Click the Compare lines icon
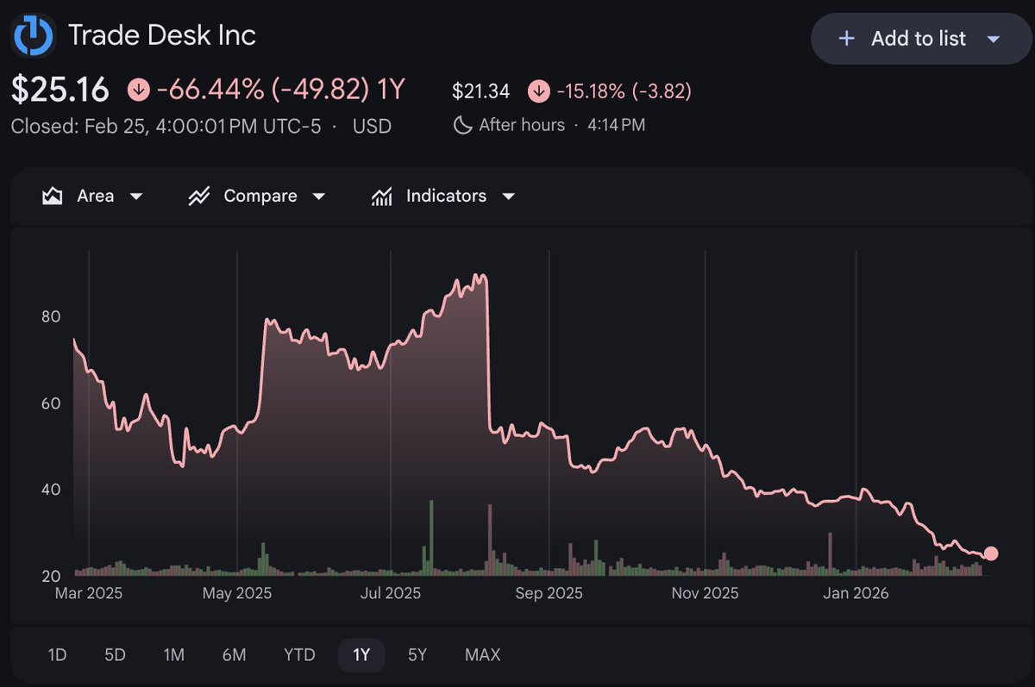 (199, 197)
